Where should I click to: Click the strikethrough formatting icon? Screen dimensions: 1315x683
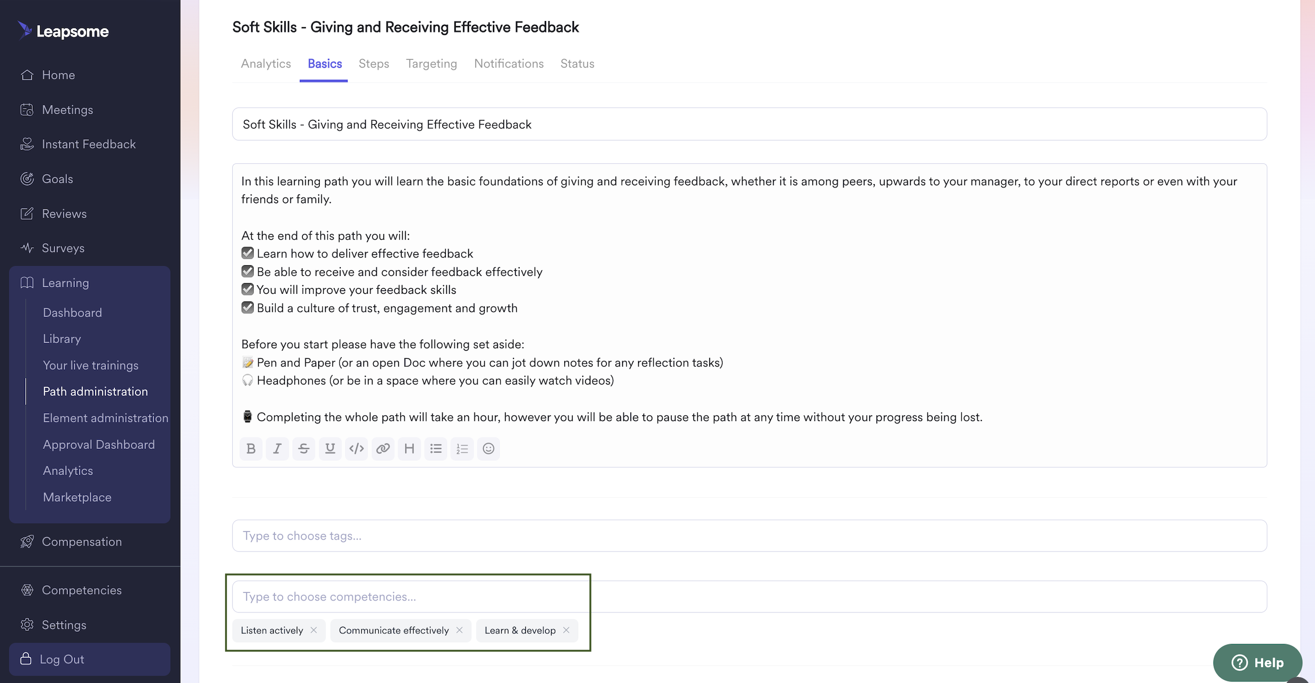(x=303, y=449)
